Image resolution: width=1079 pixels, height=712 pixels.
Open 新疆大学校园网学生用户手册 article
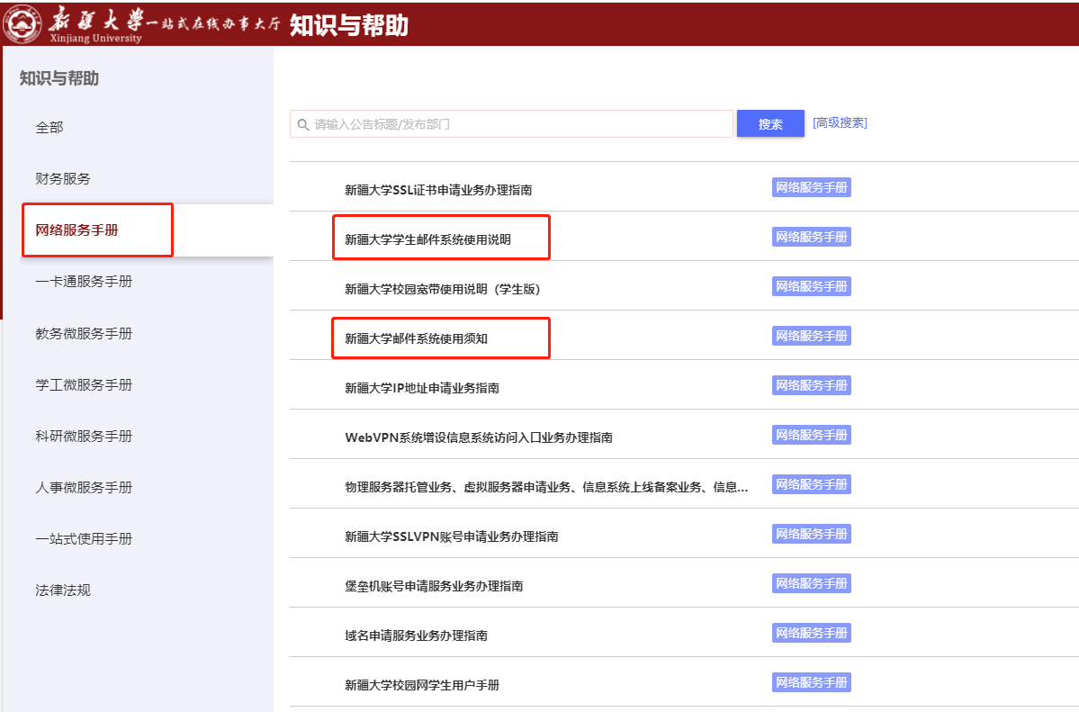click(x=422, y=685)
